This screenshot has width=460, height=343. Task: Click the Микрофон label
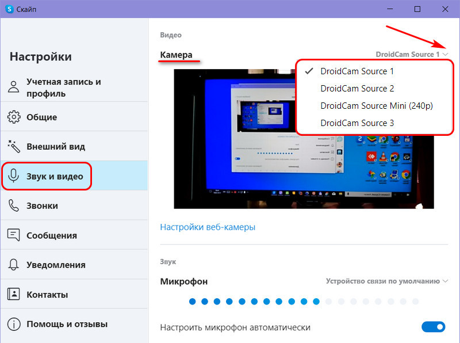coord(183,281)
